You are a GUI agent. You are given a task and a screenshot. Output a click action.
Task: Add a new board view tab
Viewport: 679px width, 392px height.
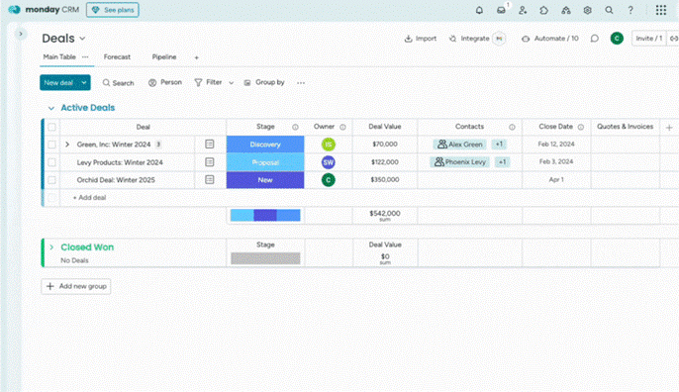[196, 57]
